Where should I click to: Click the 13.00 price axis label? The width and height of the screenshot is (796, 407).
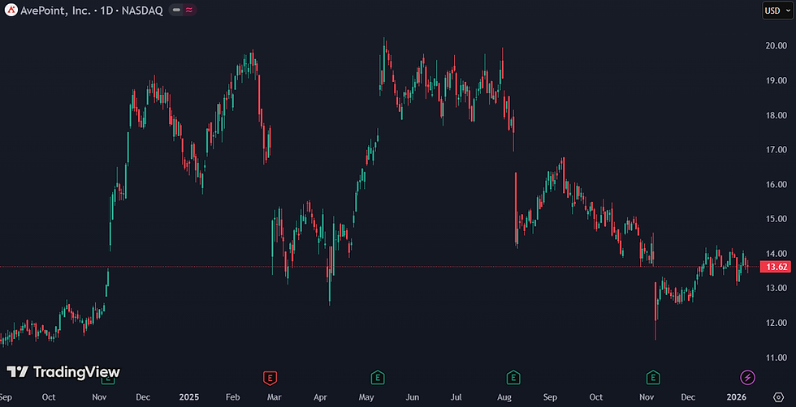[x=777, y=288]
